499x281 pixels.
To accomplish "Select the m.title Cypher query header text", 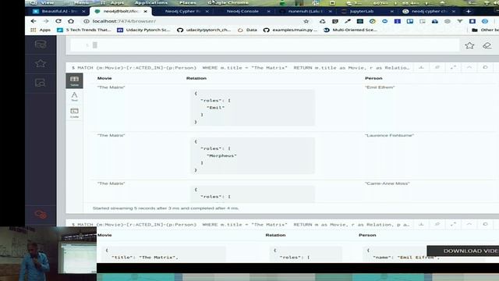I will pyautogui.click(x=241, y=68).
